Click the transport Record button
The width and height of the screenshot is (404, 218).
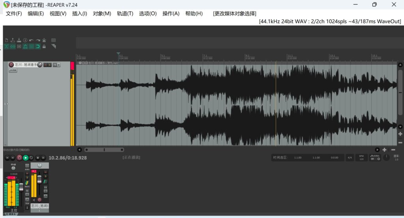19,158
